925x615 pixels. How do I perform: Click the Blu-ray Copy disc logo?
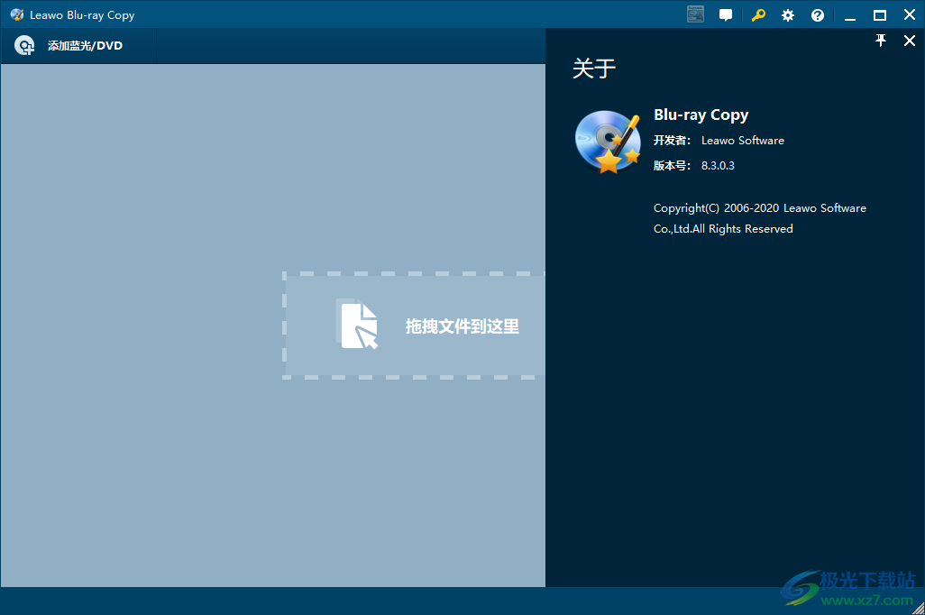(x=608, y=142)
